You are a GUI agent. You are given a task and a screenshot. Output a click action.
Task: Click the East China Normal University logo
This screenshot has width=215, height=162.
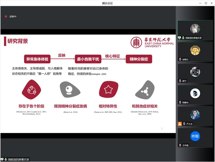tap(152, 42)
